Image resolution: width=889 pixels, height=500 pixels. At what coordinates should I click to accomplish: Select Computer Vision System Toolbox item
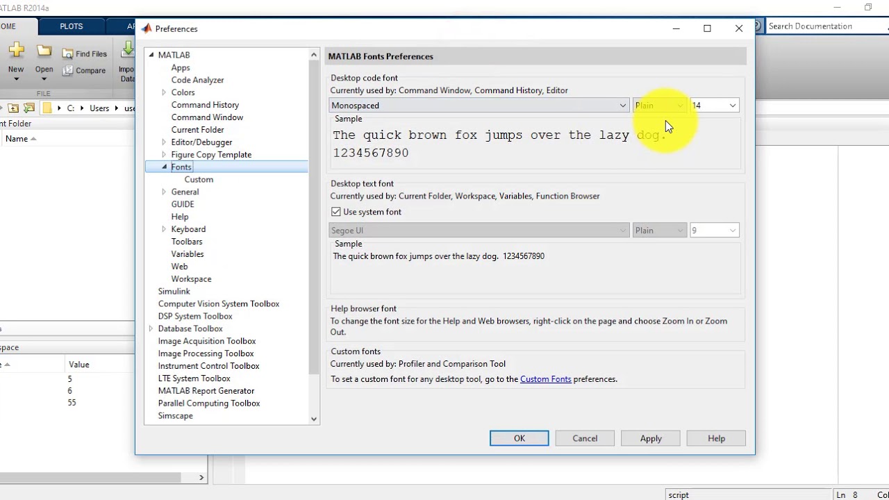(x=219, y=304)
